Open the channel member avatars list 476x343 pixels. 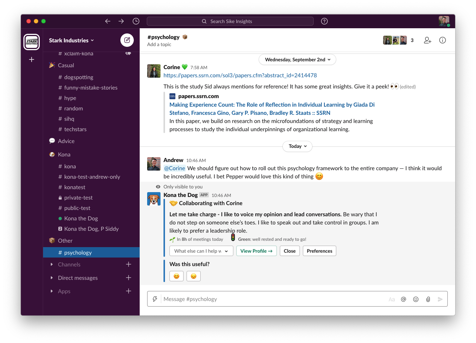(x=398, y=40)
